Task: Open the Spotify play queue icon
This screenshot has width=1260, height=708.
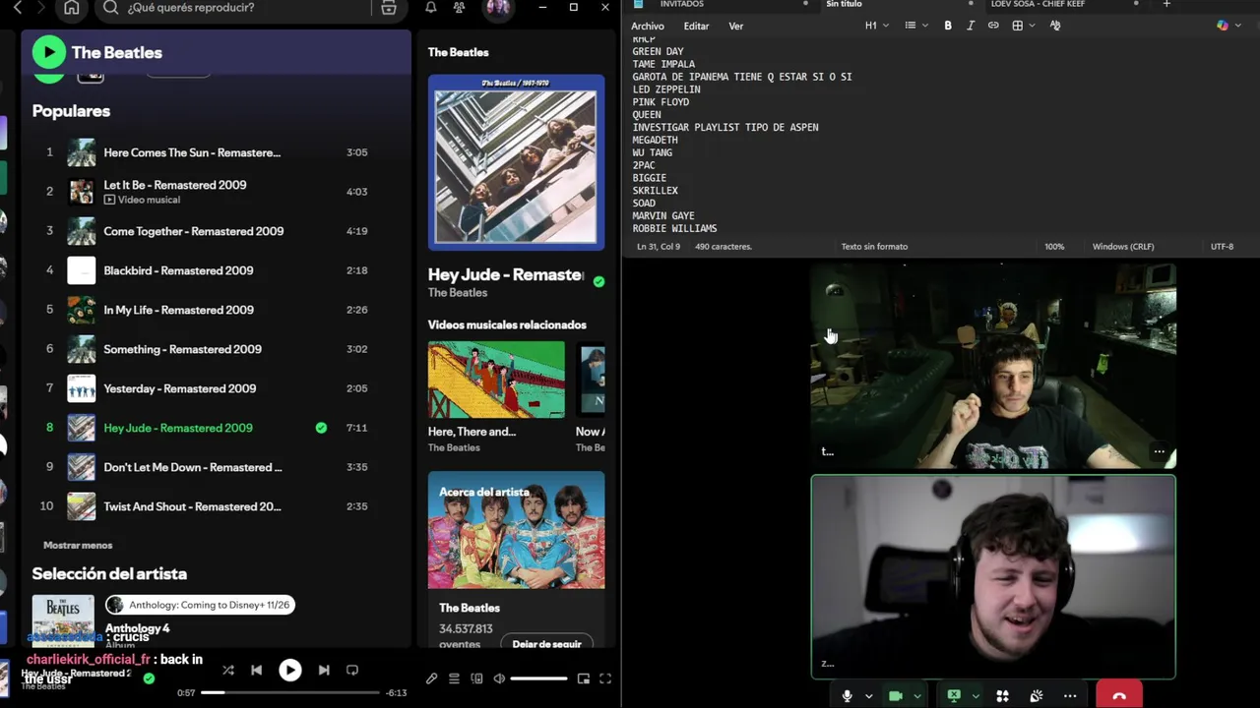Action: pyautogui.click(x=454, y=678)
